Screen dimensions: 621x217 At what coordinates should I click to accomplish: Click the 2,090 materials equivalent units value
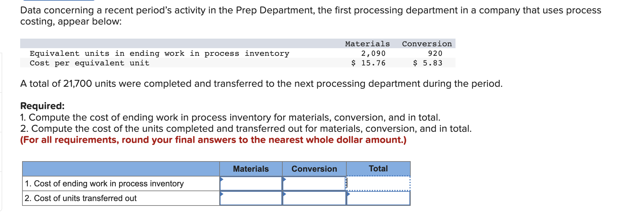coord(373,53)
